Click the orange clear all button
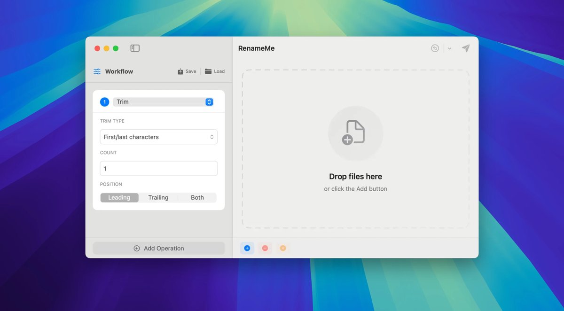564x311 pixels. click(283, 248)
